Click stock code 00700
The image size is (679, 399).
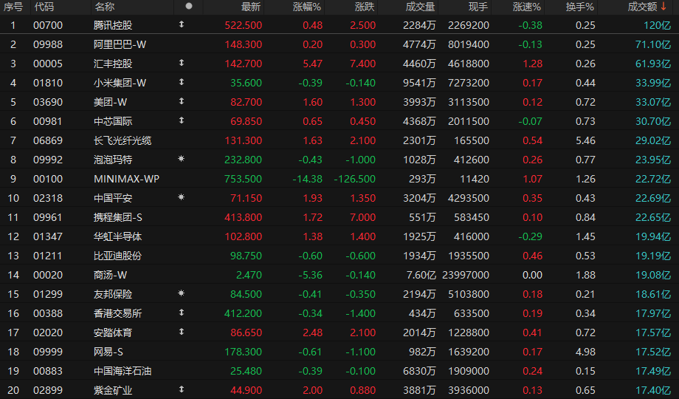point(48,25)
